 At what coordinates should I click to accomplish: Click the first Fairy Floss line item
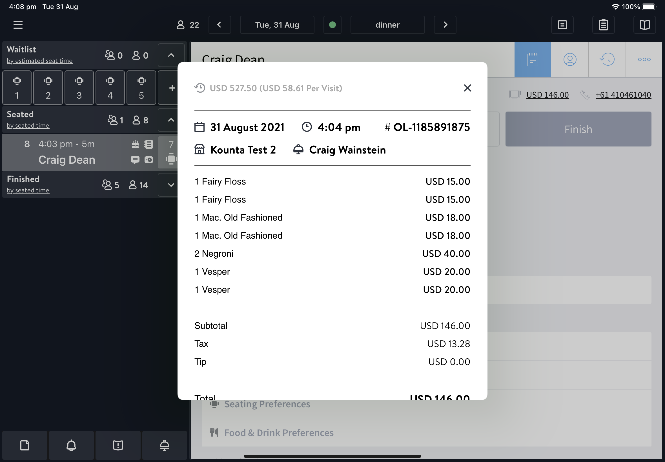(x=332, y=181)
